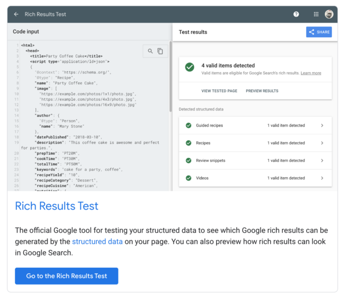The width and height of the screenshot is (345, 298).
Task: Click the Code input panel heading
Action: pos(26,31)
